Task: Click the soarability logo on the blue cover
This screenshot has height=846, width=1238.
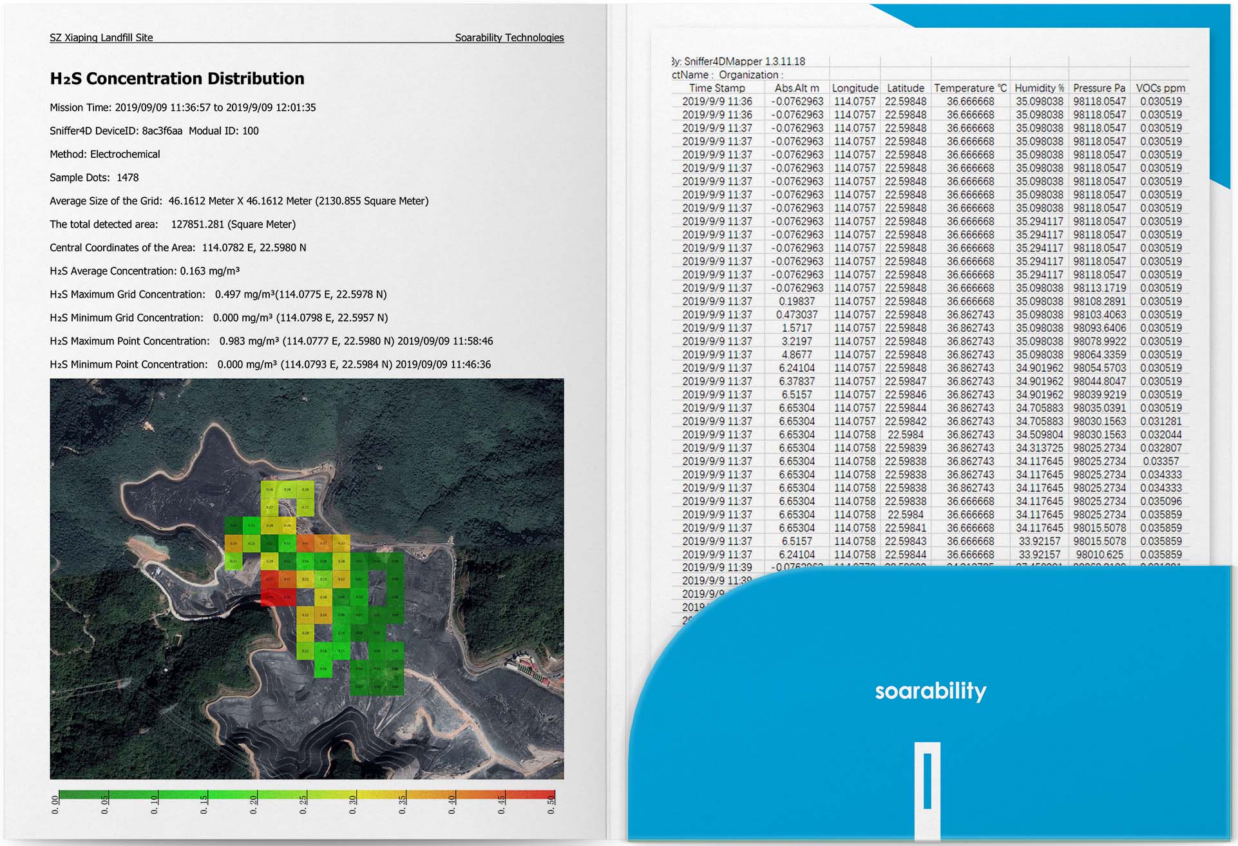Action: pos(930,691)
